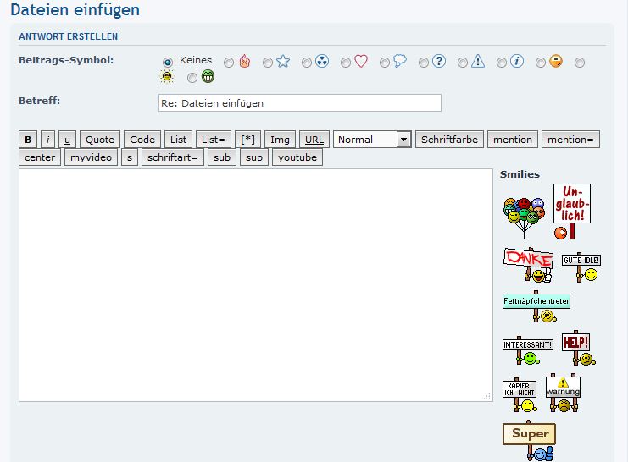Open the Dateien einfügen topic title
Screen dimensions: 628x462
pyautogui.click(x=75, y=9)
